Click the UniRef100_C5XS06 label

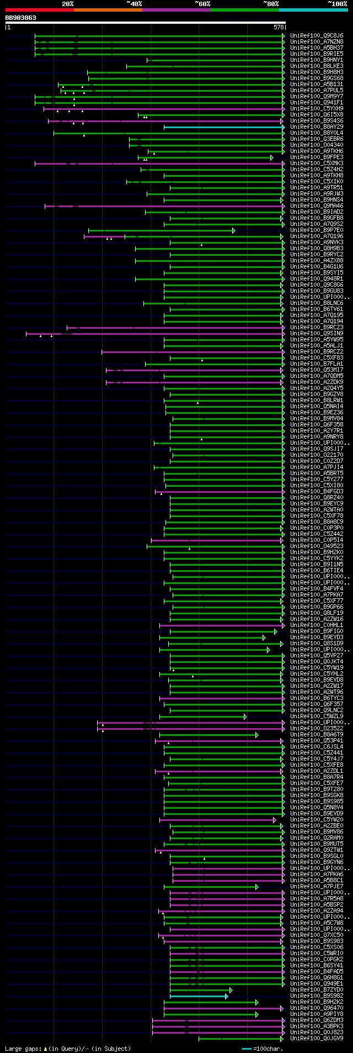317,947
